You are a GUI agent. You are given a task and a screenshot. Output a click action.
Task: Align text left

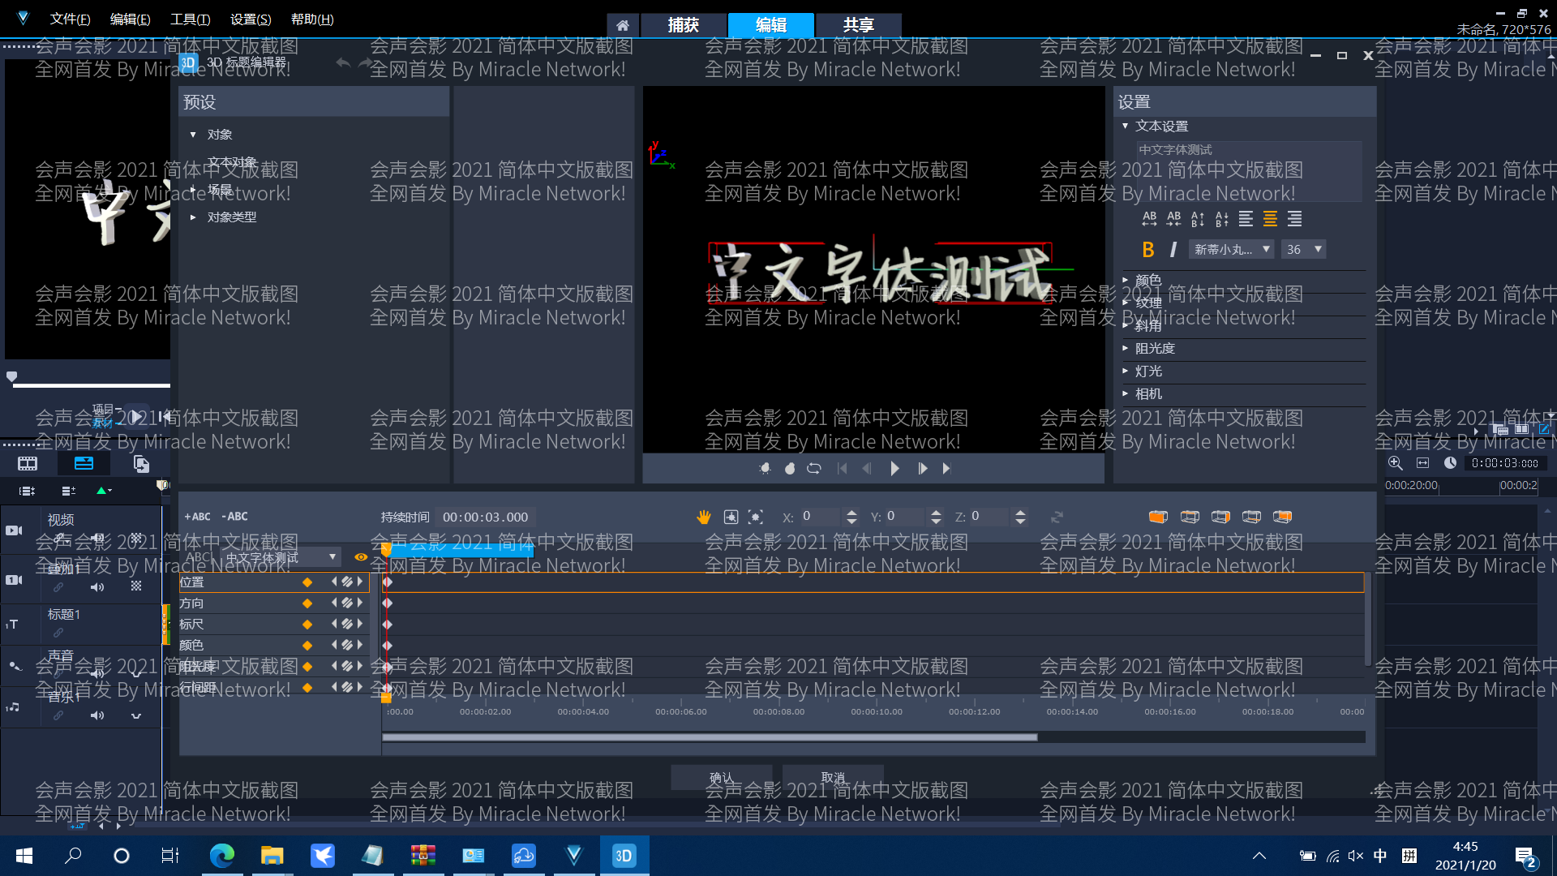pos(1246,219)
